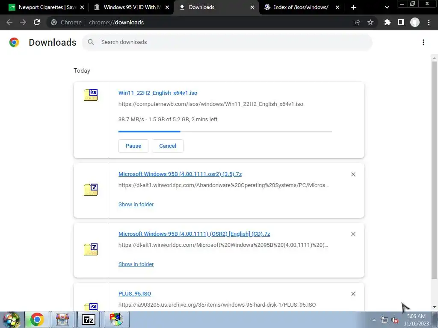Open the Extensions puzzle icon
The height and width of the screenshot is (328, 438).
pyautogui.click(x=388, y=22)
